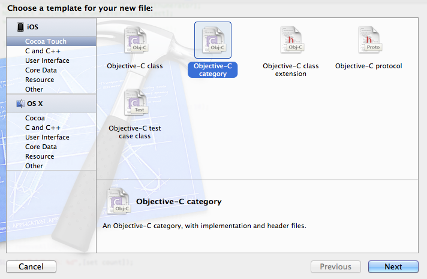Click the OS X Finder icon in sidebar
This screenshot has width=427, height=279.
click(x=20, y=104)
